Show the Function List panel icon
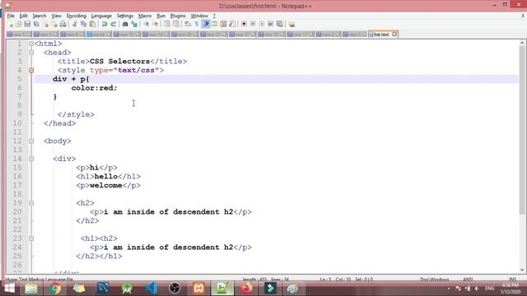Screen dimensions: 527x296 tap(232, 24)
